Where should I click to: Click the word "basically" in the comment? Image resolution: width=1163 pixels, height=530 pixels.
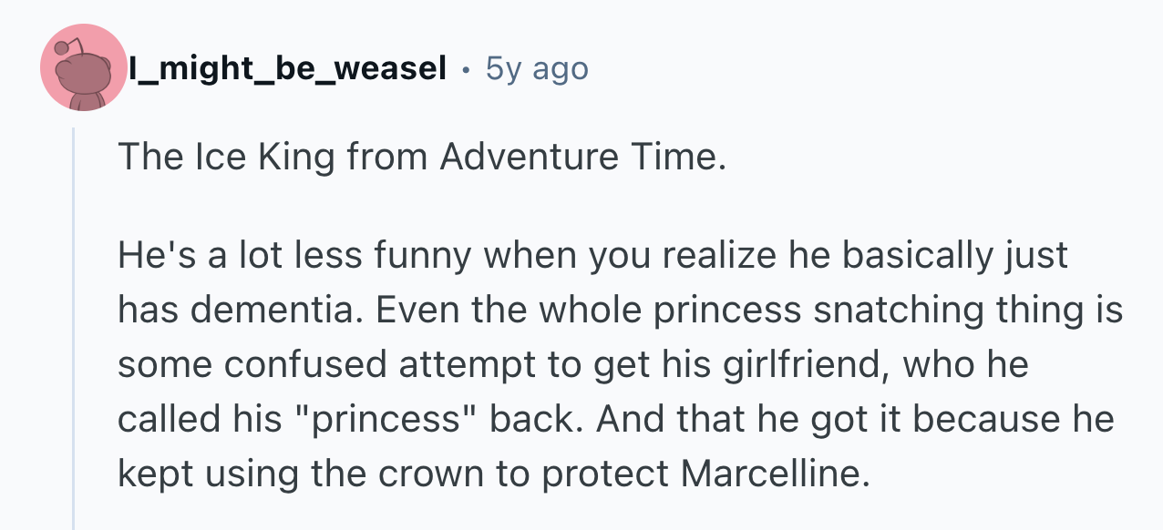click(x=921, y=257)
